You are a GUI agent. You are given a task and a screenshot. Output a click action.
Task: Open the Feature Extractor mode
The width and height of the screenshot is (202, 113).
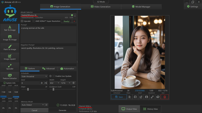tap(10, 77)
